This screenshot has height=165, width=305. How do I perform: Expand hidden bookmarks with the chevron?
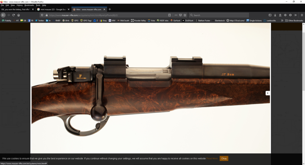[282, 20]
